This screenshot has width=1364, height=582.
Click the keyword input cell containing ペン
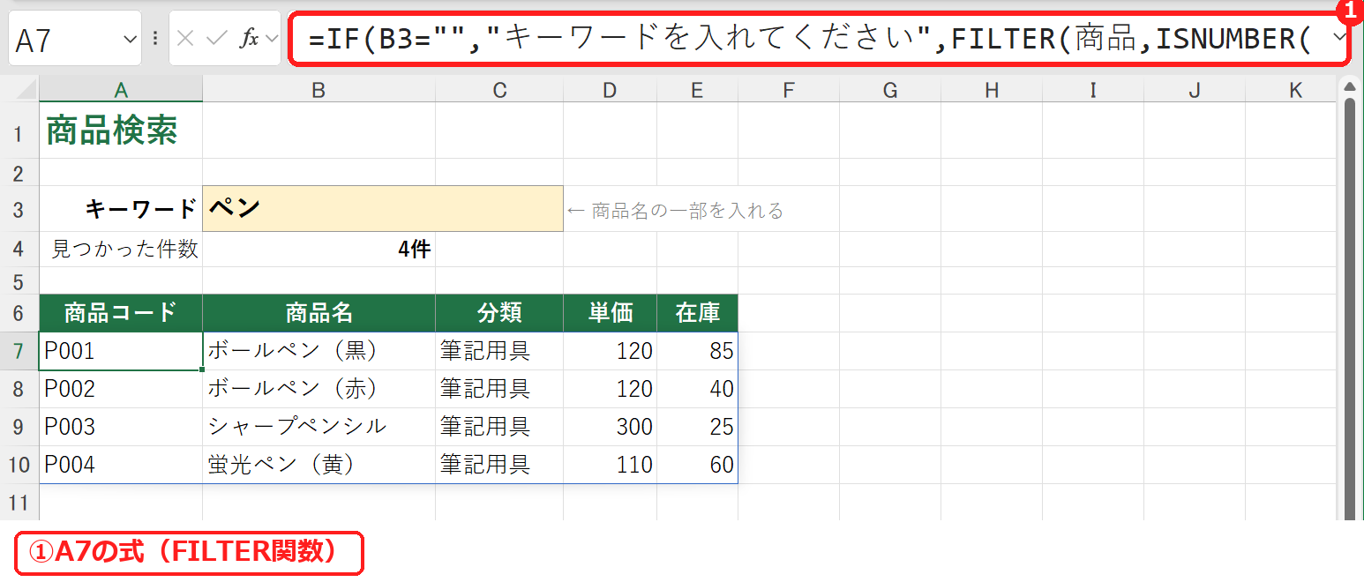tap(383, 208)
